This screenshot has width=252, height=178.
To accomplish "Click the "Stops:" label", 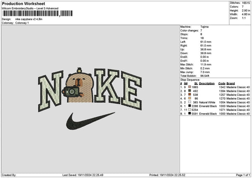I will (x=184, y=34).
